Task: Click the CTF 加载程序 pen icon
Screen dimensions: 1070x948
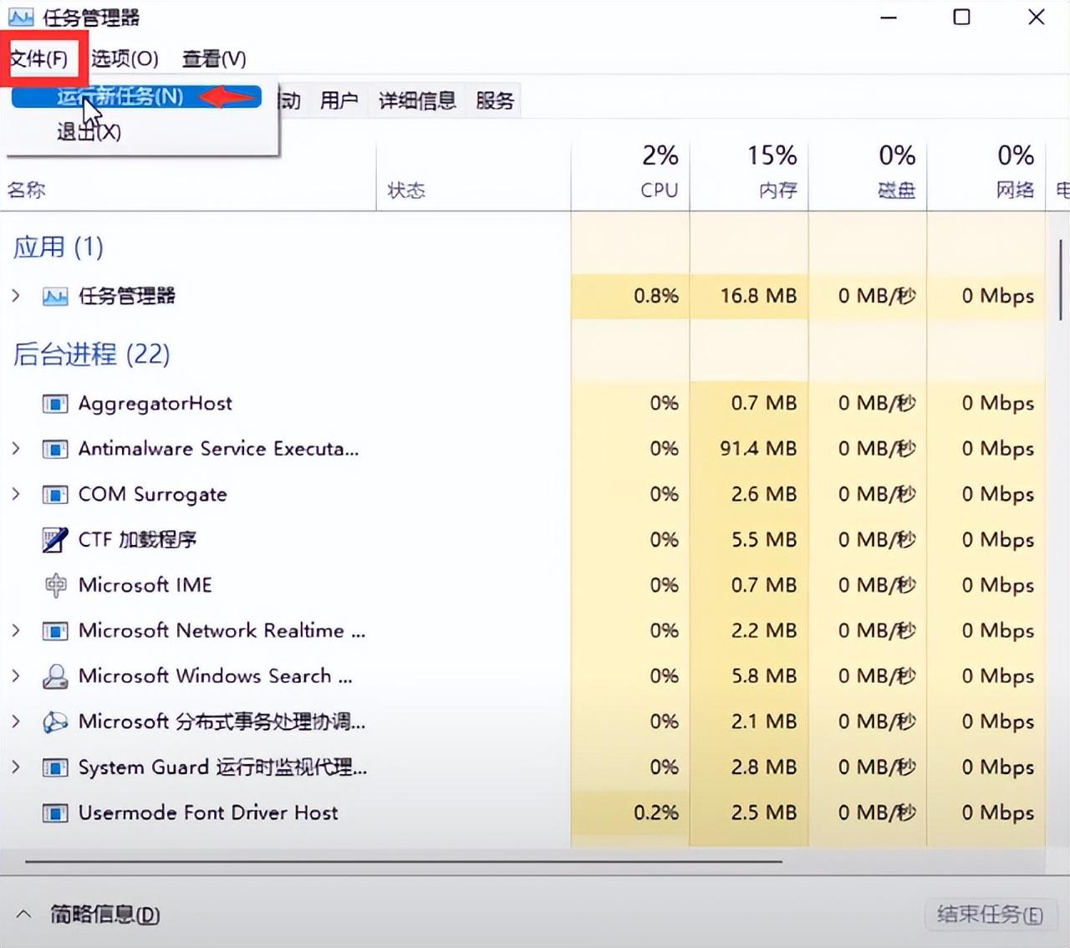Action: point(55,540)
